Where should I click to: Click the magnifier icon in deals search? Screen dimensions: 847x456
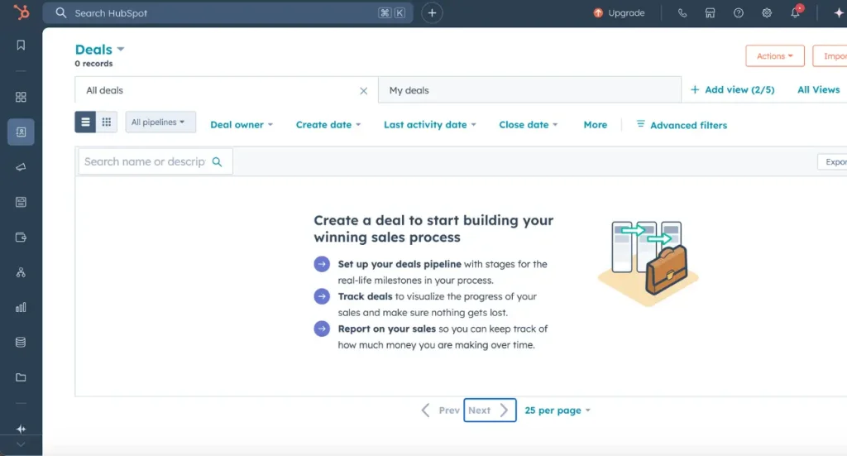(x=218, y=161)
